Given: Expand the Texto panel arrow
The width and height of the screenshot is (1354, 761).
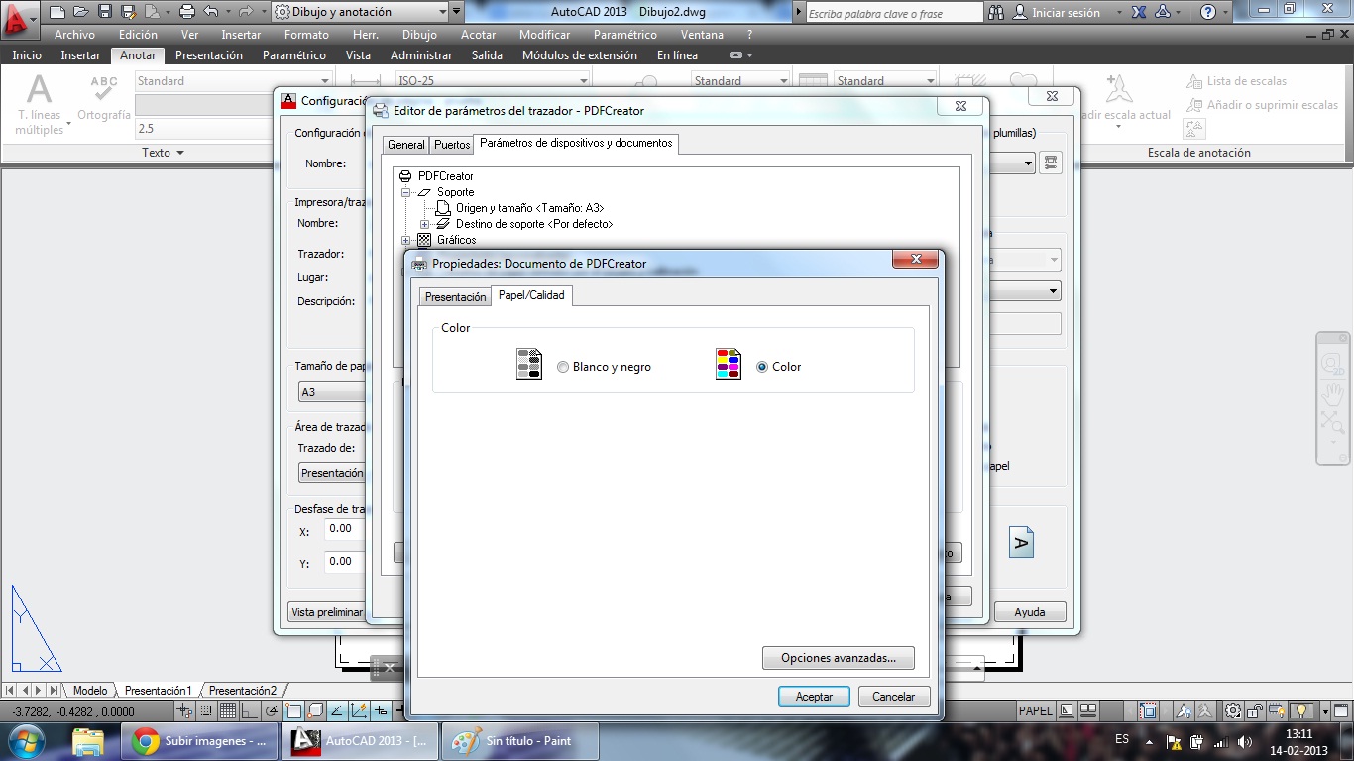Looking at the screenshot, I should pos(180,153).
